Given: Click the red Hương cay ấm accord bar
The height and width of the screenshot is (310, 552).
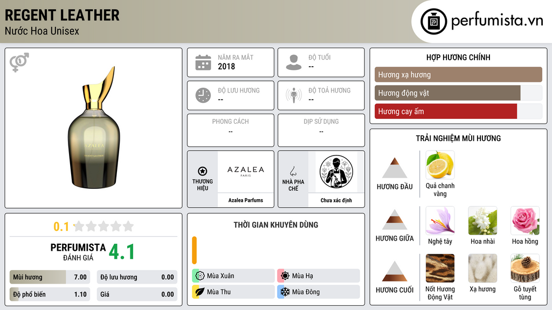Looking at the screenshot, I should click(x=458, y=111).
